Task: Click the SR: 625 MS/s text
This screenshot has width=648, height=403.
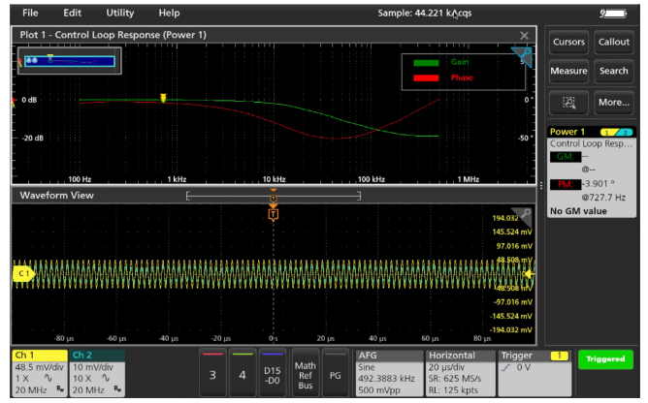Action: pos(455,379)
